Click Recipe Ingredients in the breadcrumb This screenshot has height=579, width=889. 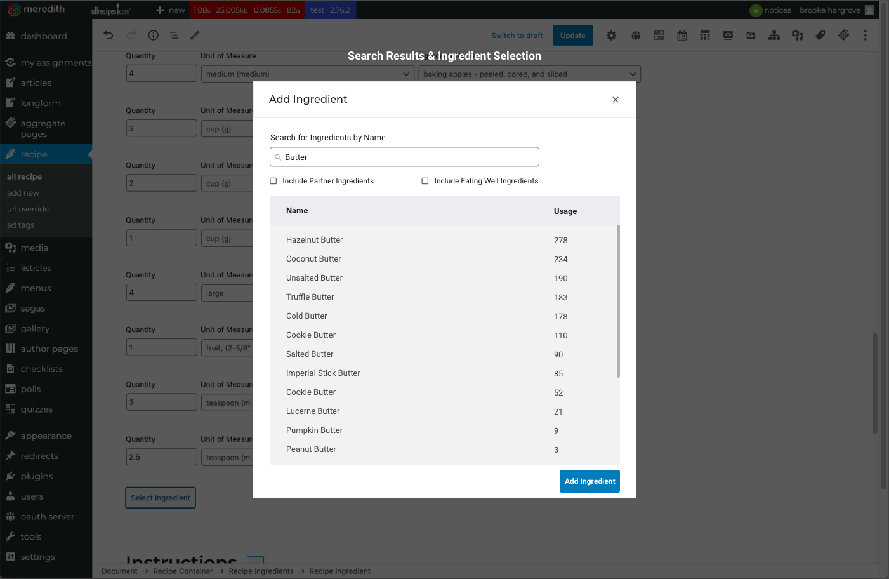click(261, 571)
